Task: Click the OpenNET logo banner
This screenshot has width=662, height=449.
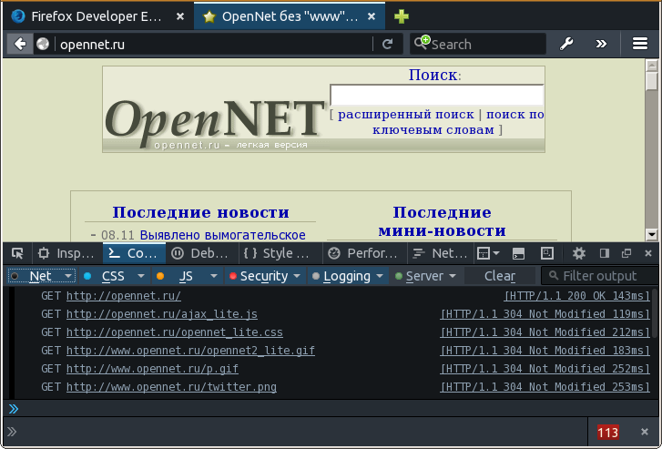Action: pyautogui.click(x=215, y=123)
